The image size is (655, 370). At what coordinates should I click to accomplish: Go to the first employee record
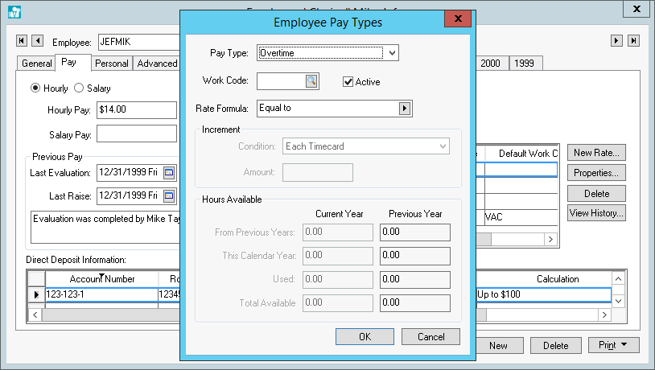coord(22,41)
